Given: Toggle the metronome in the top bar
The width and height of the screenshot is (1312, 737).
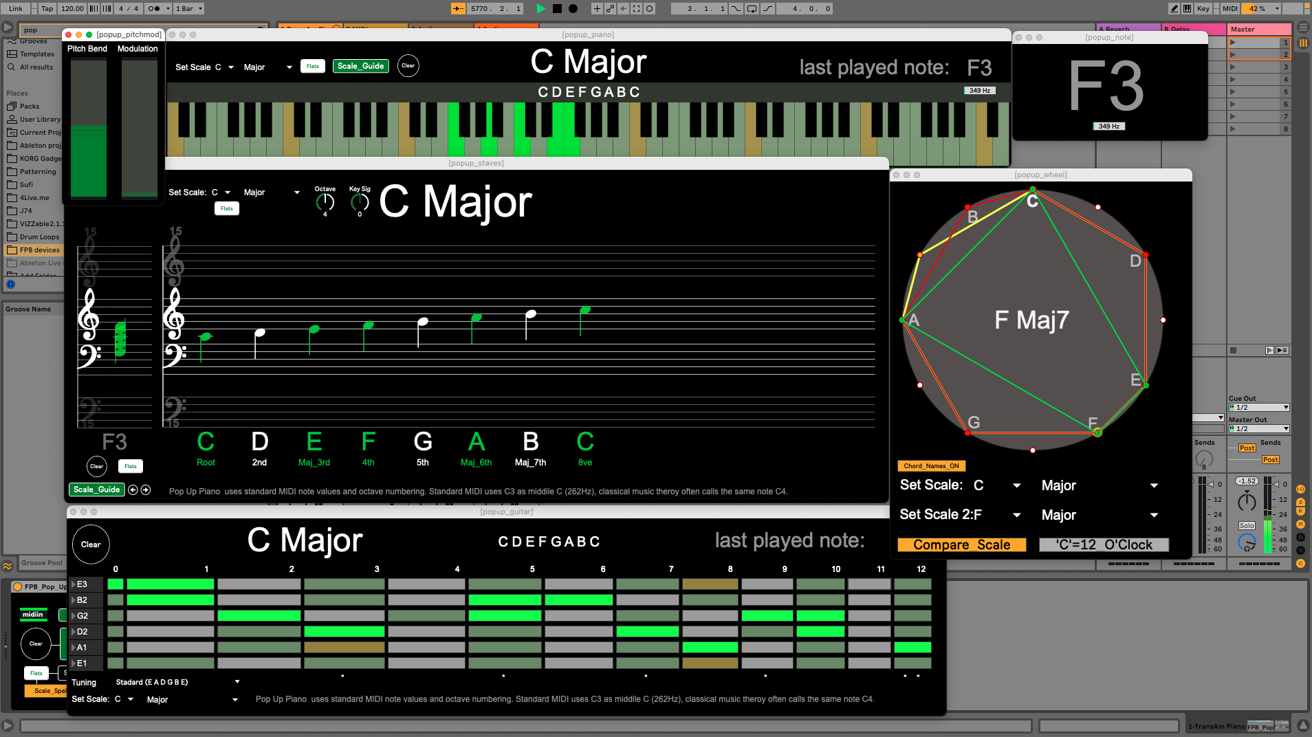Looking at the screenshot, I should point(154,9).
